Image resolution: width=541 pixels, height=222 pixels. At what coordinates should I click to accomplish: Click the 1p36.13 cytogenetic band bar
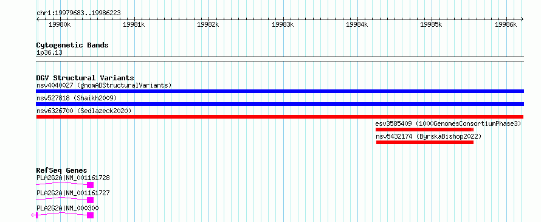click(280, 59)
